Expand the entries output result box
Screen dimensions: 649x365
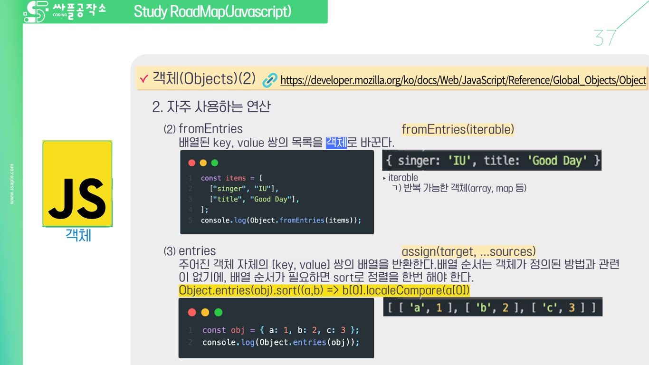click(x=493, y=307)
